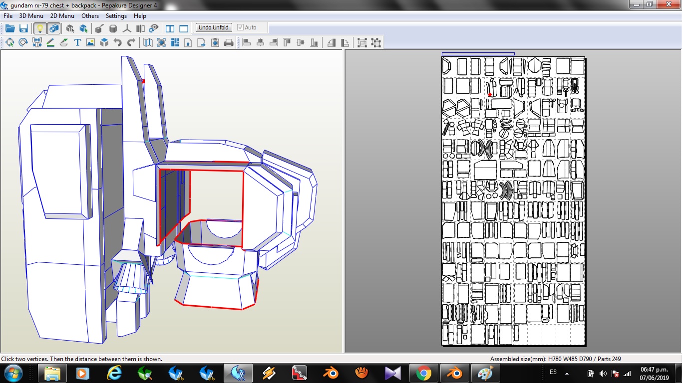Click the rotate part clockwise icon
The width and height of the screenshot is (682, 383).
click(344, 42)
